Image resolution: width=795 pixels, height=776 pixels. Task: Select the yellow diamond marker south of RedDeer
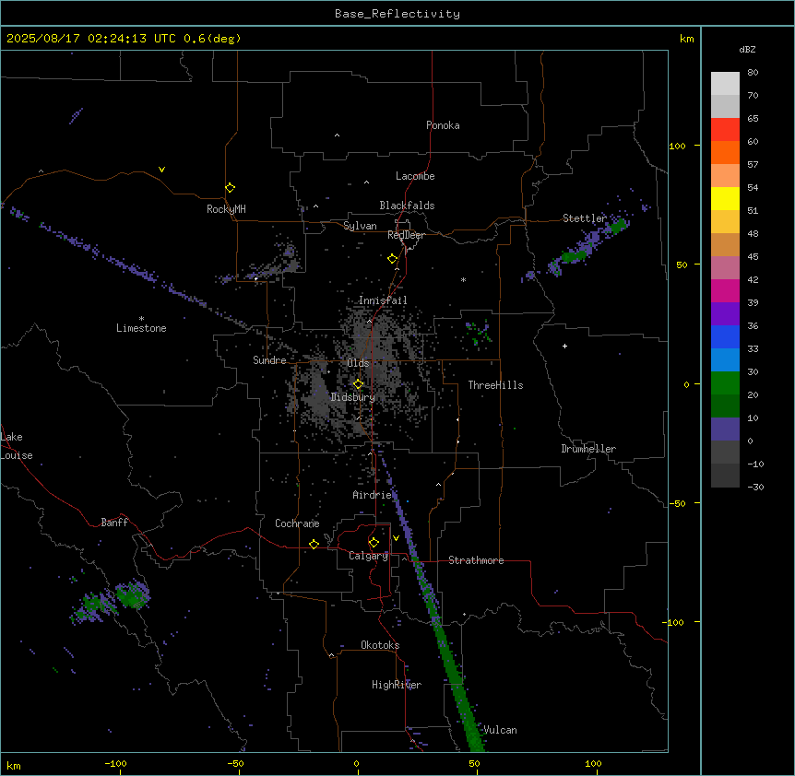(392, 259)
